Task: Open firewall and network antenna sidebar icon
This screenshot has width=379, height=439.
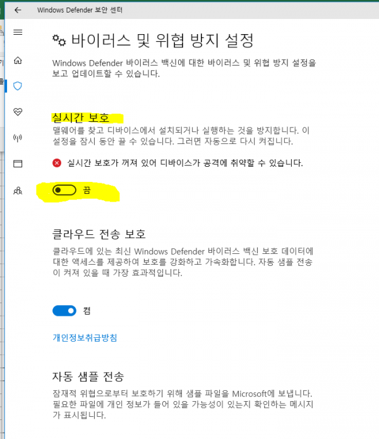Action: coord(18,138)
